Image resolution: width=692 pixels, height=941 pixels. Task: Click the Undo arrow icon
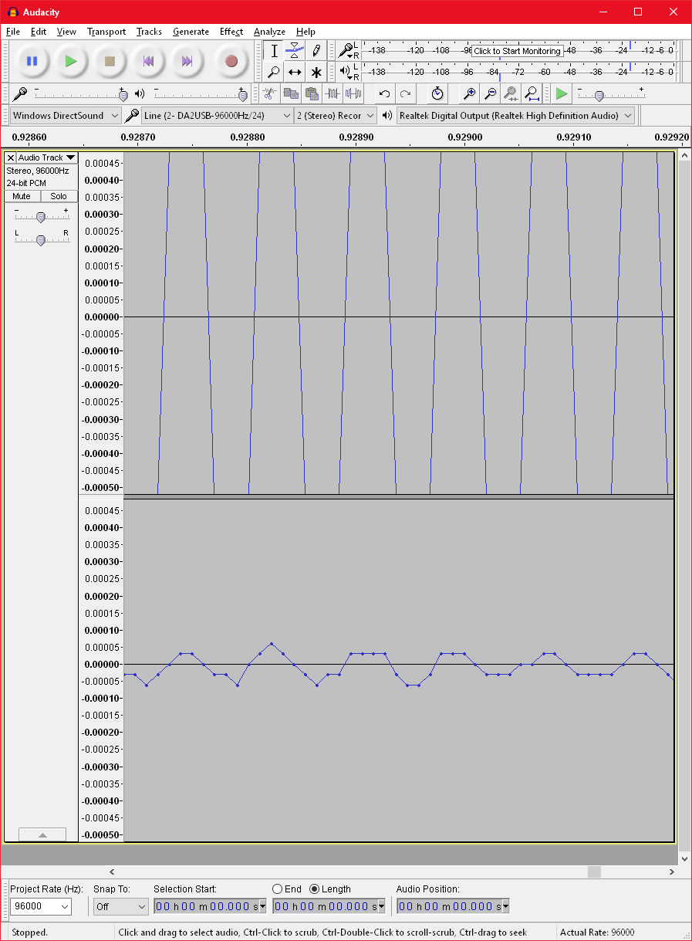pos(384,93)
